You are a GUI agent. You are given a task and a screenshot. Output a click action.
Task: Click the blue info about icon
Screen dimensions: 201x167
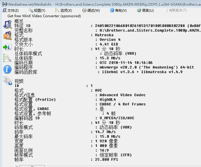[8, 69]
